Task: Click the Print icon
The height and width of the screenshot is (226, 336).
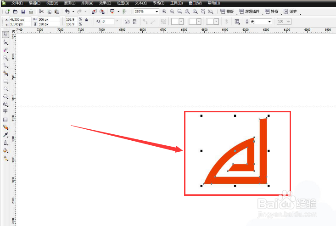Action: point(31,11)
